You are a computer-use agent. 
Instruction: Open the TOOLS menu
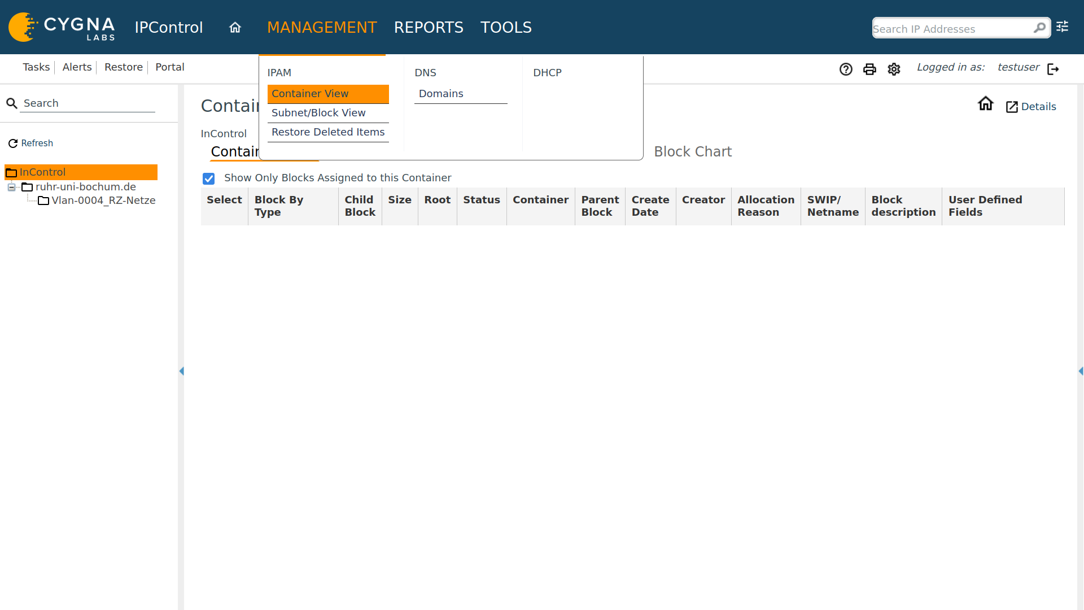pos(506,27)
